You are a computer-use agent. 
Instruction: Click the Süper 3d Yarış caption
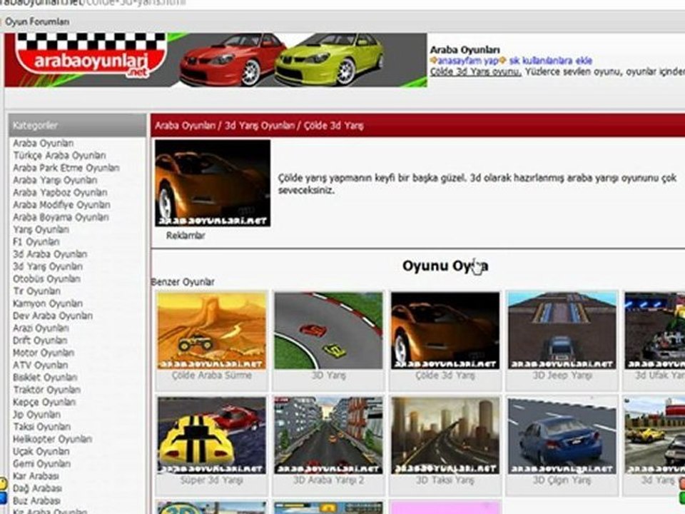pyautogui.click(x=211, y=480)
